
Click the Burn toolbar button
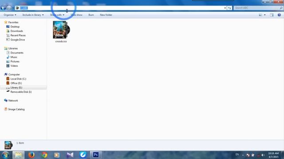pos(91,15)
